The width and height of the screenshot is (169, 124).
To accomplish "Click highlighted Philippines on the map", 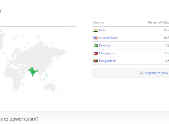I will pos(46,75).
